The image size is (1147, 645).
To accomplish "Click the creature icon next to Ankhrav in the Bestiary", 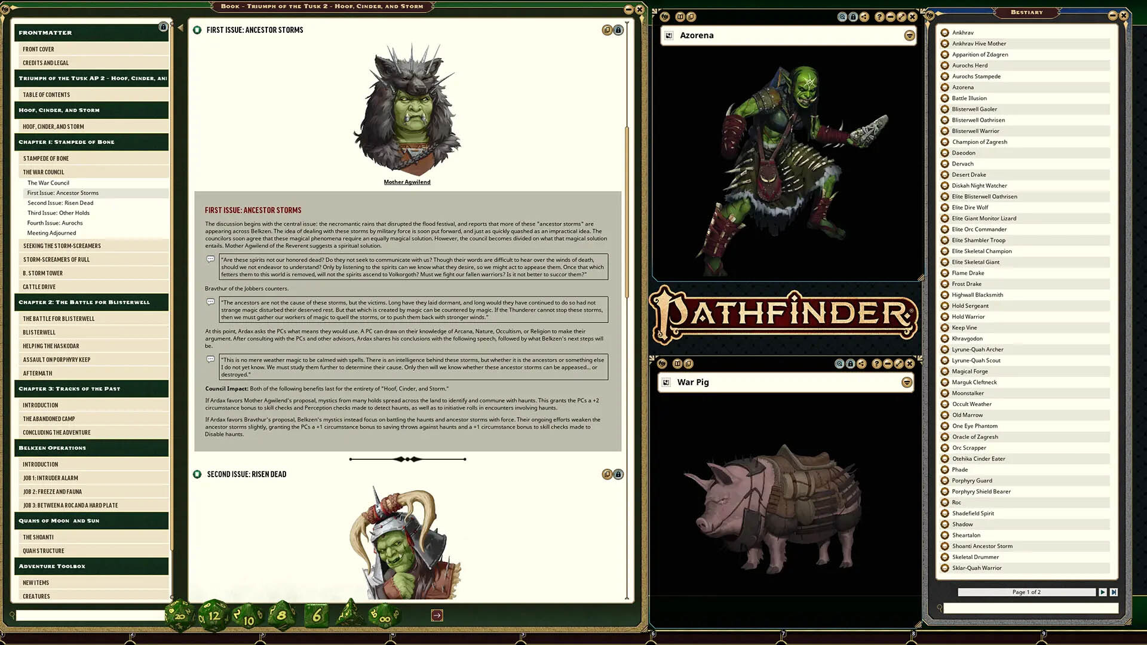I will coord(946,33).
